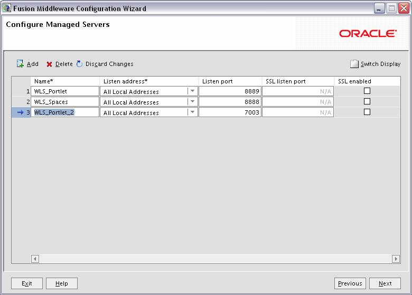Click the horizontal scrollbar track
This screenshot has height=295, width=412.
coord(216,259)
